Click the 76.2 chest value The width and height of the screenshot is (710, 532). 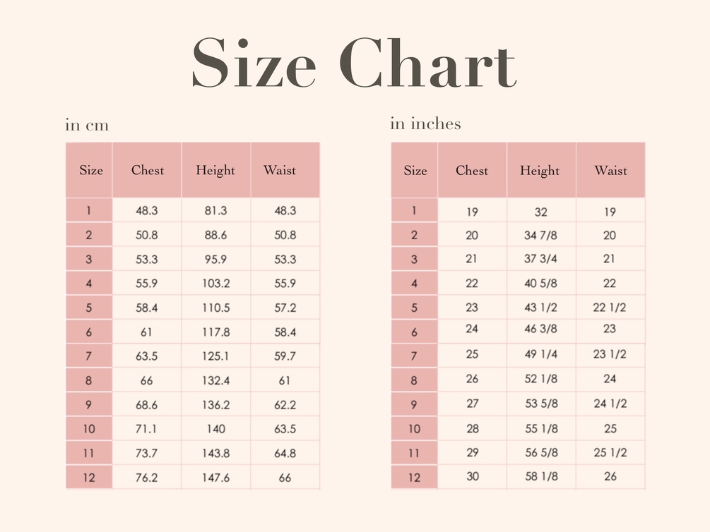[147, 478]
